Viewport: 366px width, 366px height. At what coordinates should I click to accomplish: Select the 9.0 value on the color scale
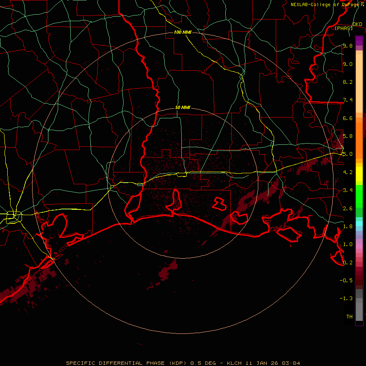pos(348,64)
